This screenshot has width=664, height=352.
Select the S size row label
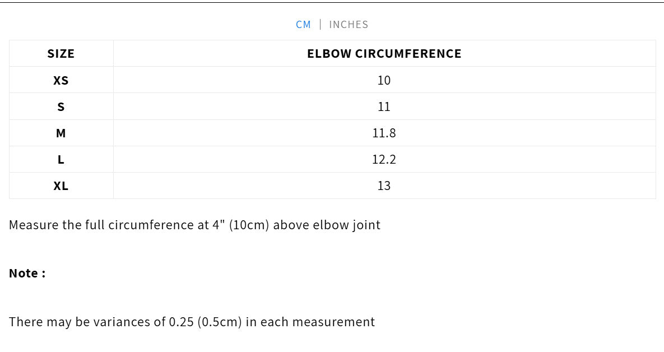point(61,106)
